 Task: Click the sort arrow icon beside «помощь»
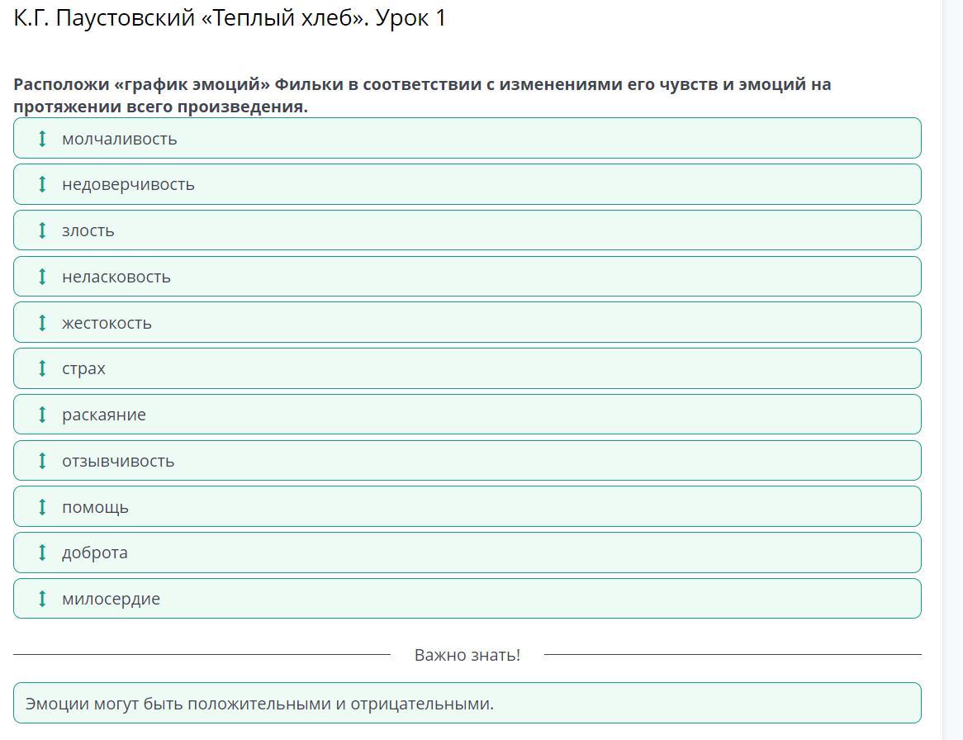(x=42, y=507)
